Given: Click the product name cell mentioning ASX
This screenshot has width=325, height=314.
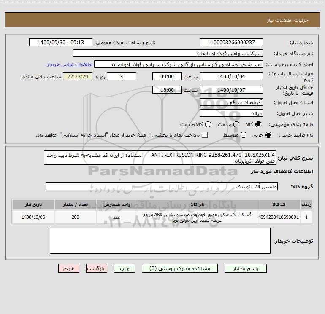Looking at the screenshot, I should 198,217.
